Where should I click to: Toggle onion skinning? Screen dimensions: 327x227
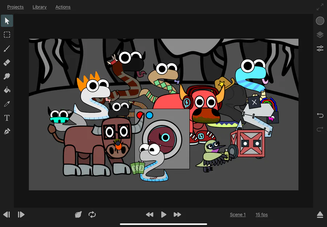(x=78, y=215)
